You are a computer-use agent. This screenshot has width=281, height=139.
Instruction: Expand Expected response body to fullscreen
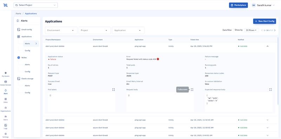(270, 89)
